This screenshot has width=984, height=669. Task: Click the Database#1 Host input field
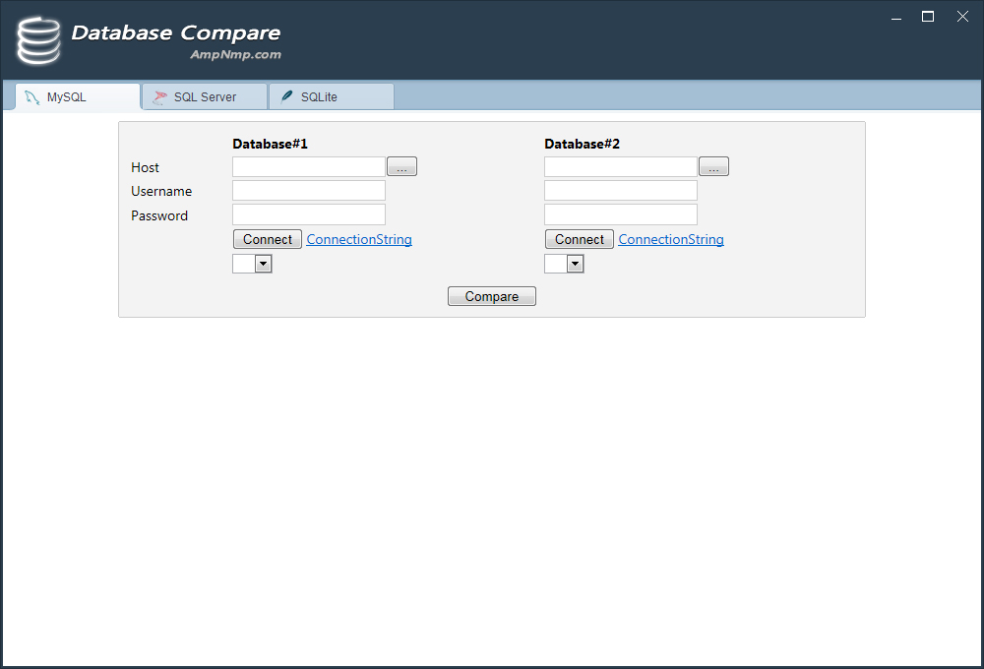[x=308, y=167]
